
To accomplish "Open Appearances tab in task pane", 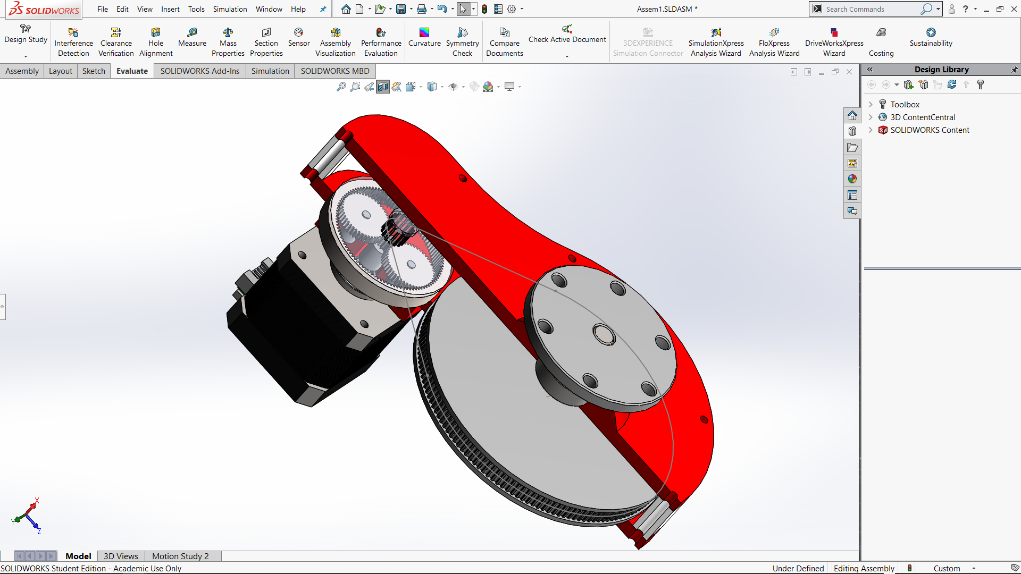I will point(852,179).
